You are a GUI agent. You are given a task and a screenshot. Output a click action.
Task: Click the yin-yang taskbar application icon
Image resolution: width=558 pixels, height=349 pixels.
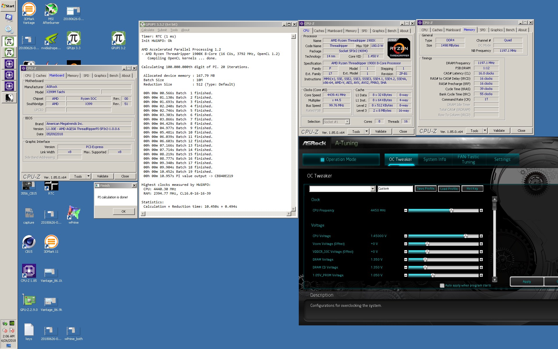click(9, 98)
